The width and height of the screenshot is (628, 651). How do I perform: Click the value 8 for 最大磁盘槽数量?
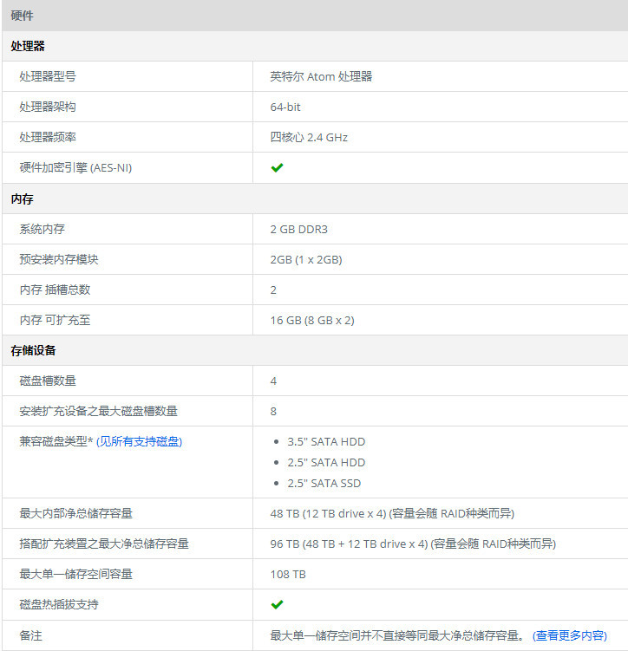tap(273, 411)
